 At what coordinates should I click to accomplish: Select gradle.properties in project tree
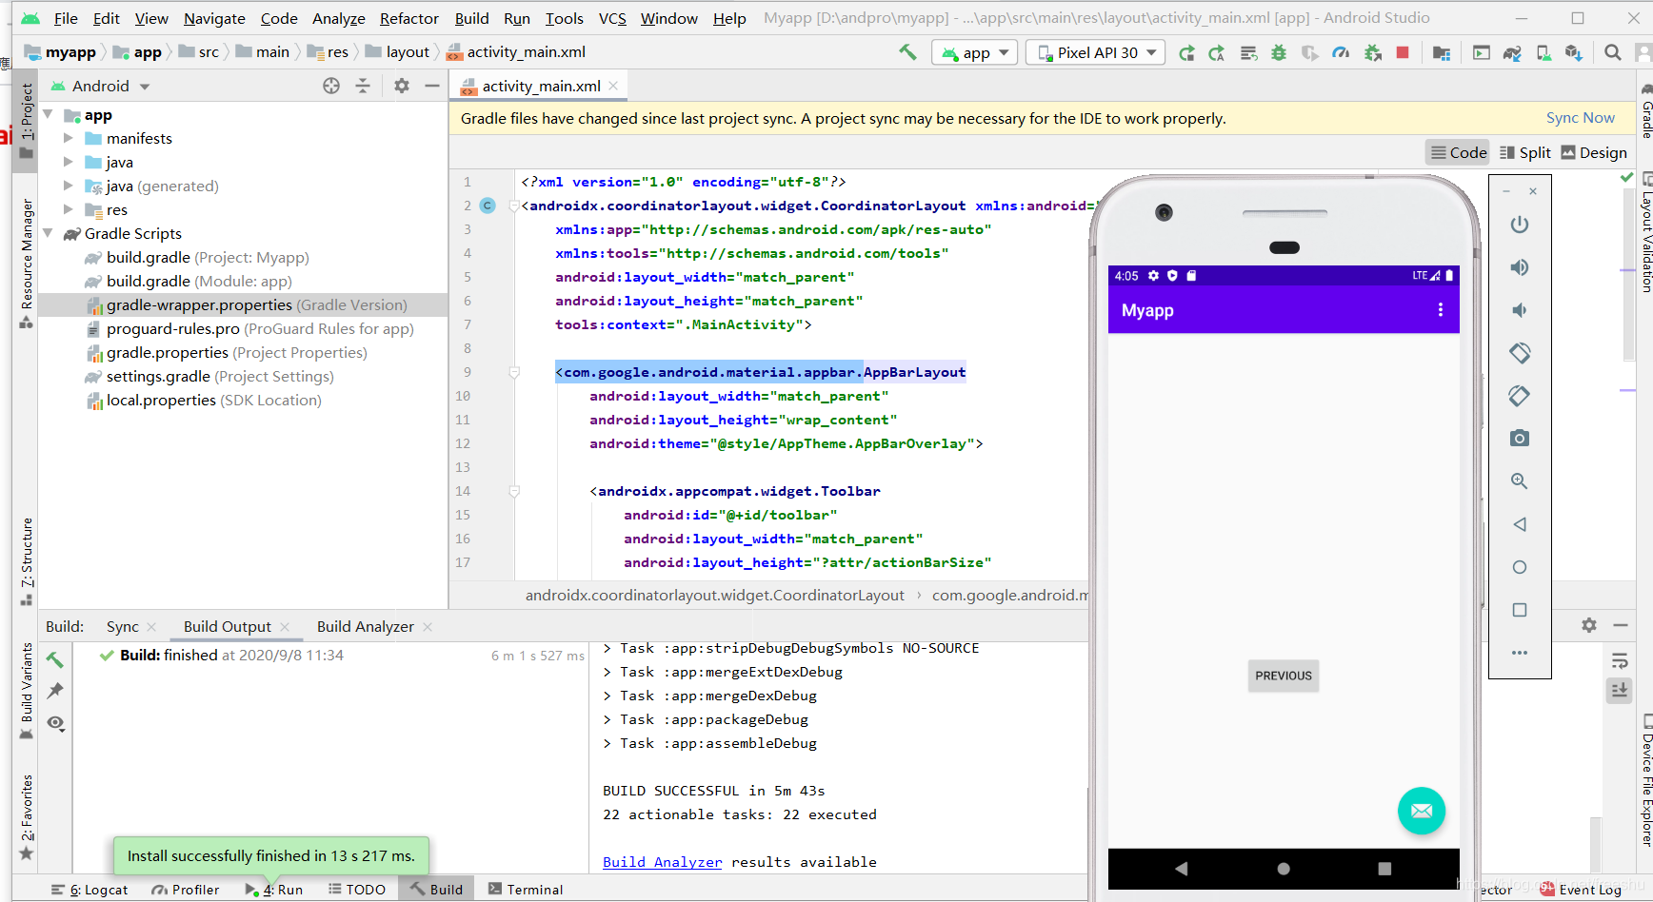point(227,352)
